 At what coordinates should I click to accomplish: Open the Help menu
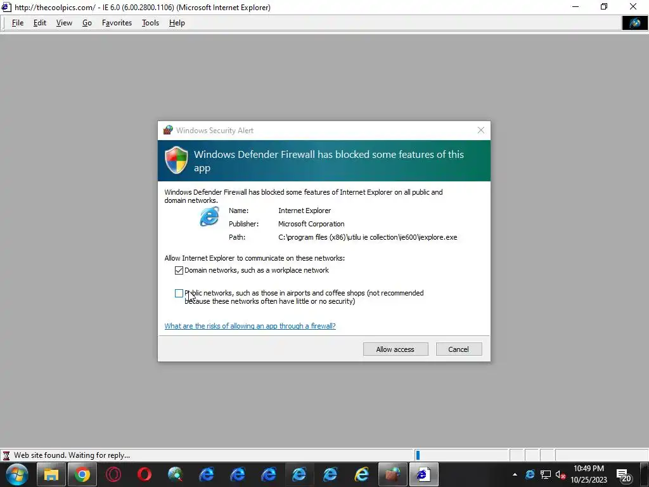coord(177,23)
